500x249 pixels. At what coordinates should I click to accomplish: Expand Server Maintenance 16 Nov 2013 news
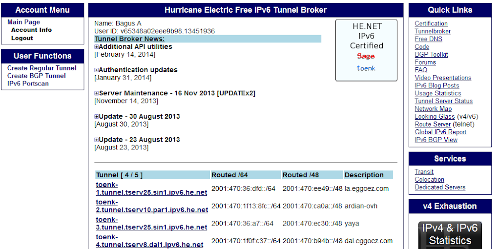click(x=97, y=93)
